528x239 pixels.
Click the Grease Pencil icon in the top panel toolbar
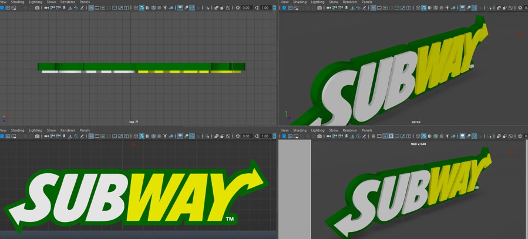(82, 8)
